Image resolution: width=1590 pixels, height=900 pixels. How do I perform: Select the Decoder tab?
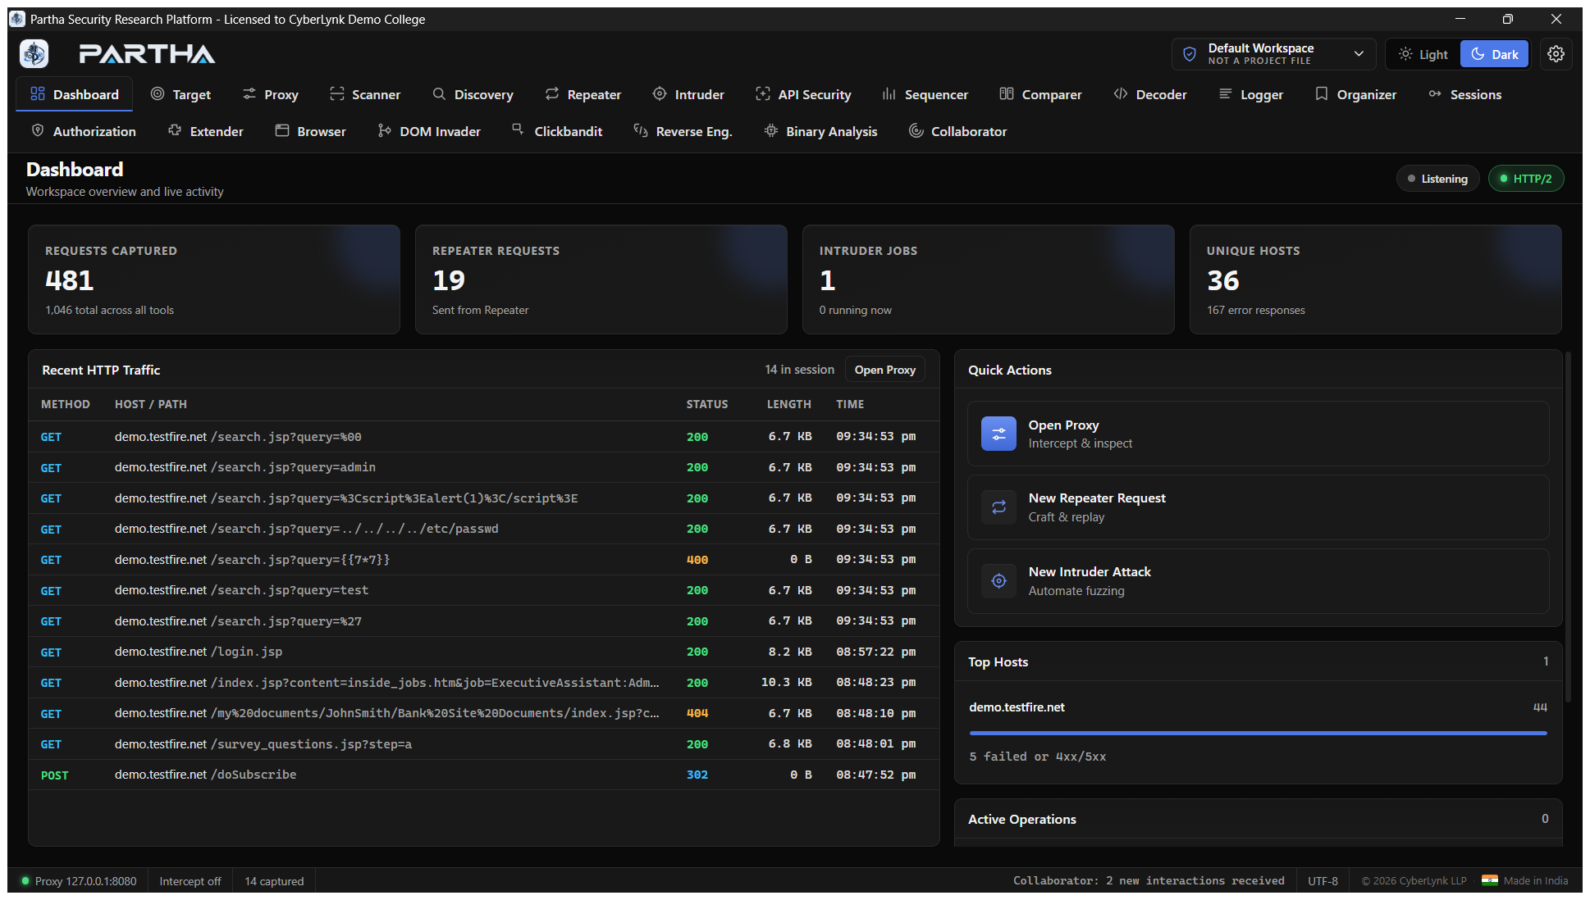coord(1149,94)
